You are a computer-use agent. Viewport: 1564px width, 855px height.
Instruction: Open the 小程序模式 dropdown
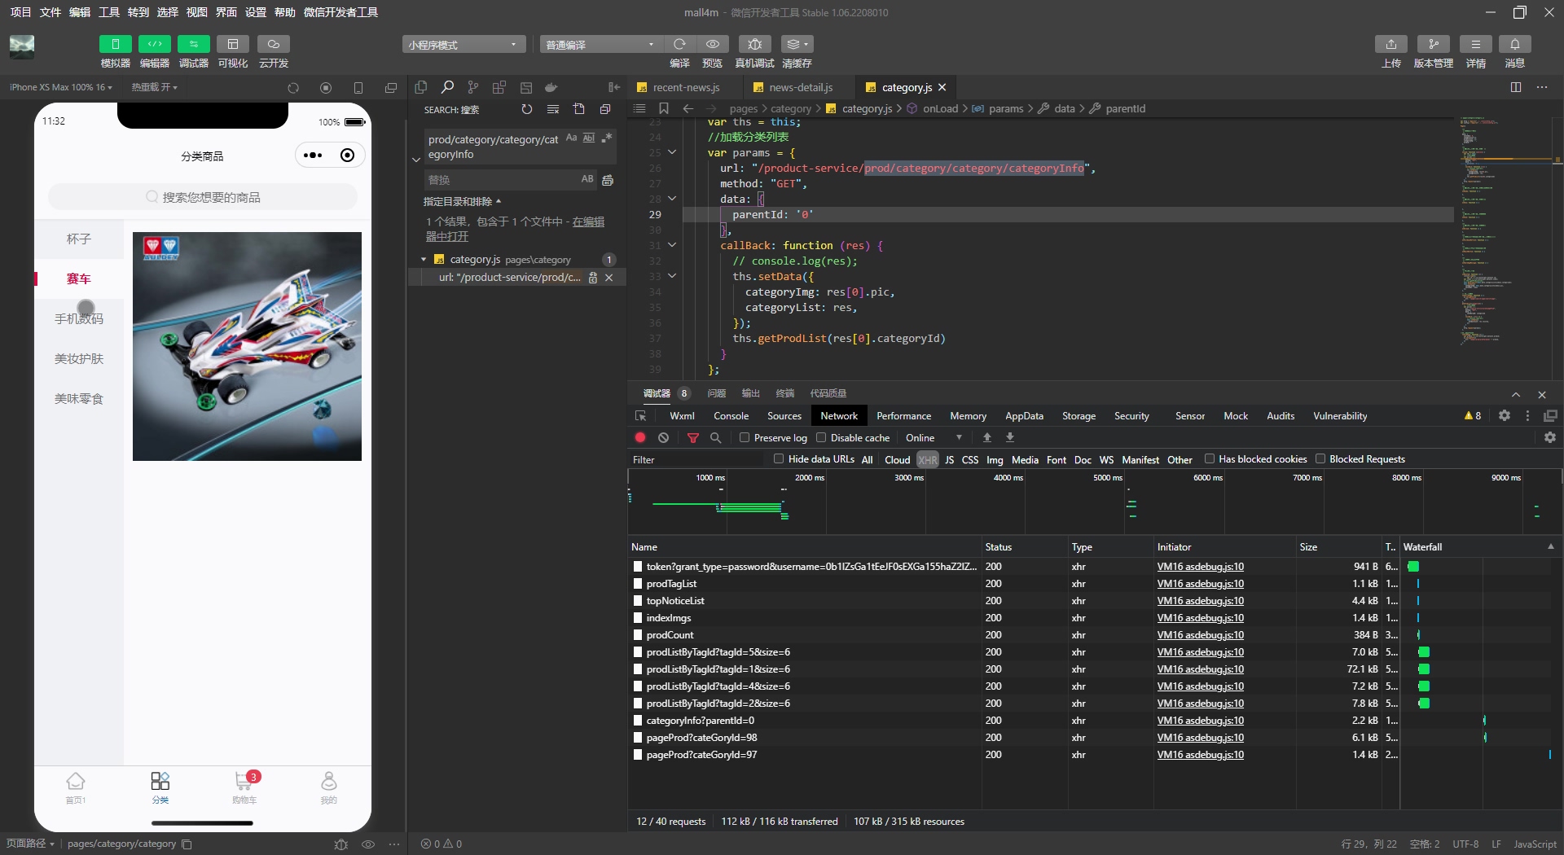[463, 44]
